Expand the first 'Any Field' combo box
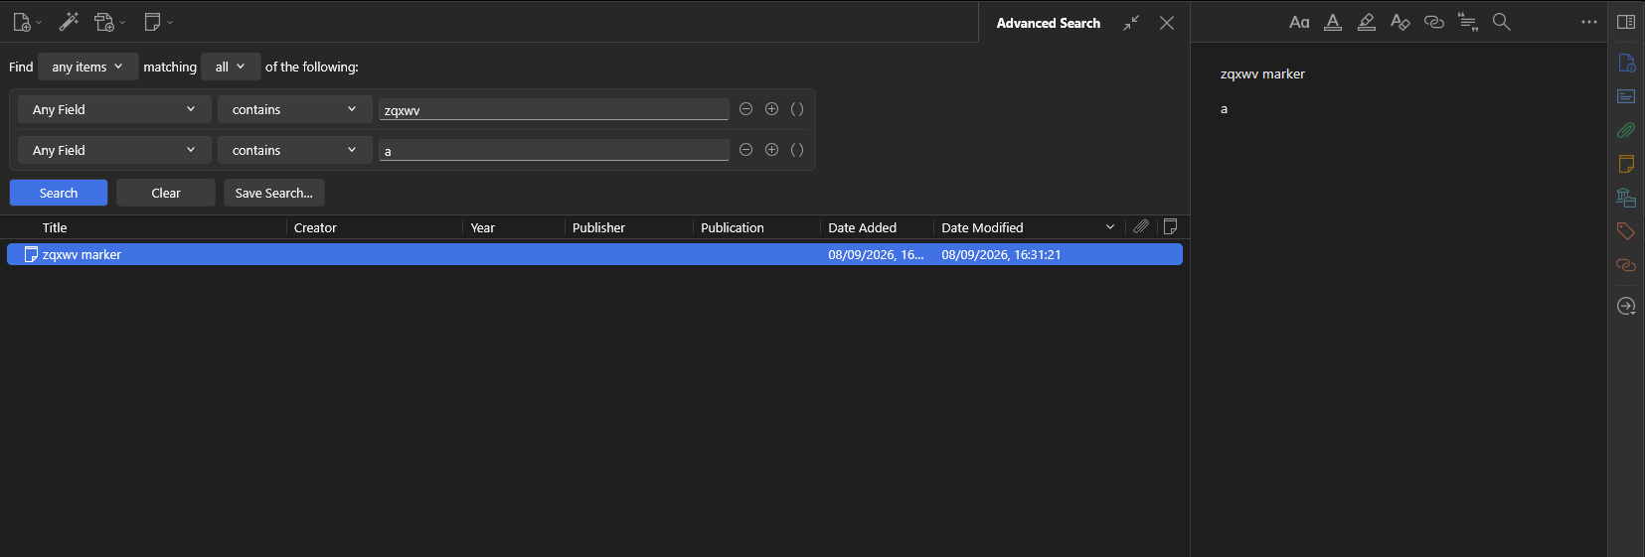The image size is (1645, 557). click(x=114, y=109)
